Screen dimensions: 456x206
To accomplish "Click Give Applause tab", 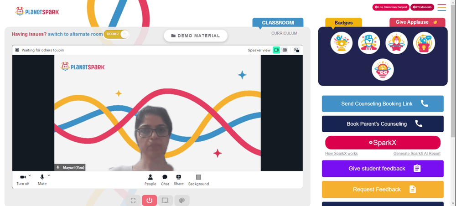I will coord(417,22).
